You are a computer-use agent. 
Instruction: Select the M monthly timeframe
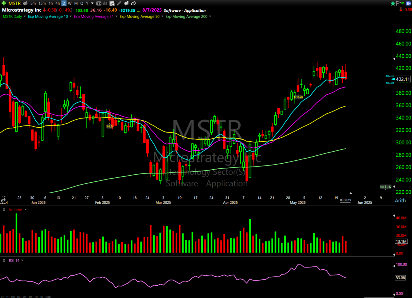(76, 3)
